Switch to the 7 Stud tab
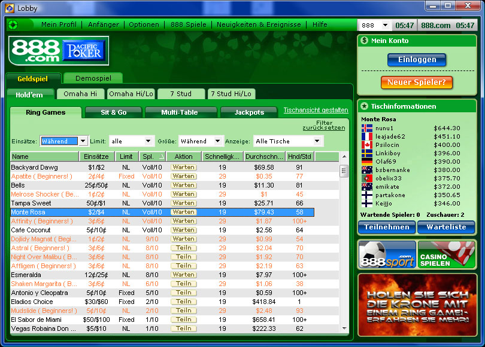The height and width of the screenshot is (347, 485). pos(181,94)
